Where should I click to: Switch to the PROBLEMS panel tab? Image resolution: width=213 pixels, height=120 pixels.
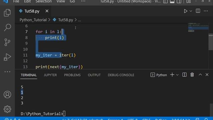click(x=72, y=75)
